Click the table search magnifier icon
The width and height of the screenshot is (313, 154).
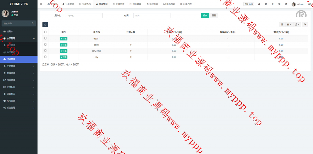305,24
